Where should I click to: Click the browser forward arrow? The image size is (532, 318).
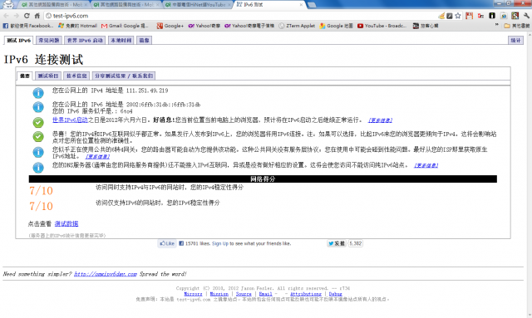click(x=17, y=16)
